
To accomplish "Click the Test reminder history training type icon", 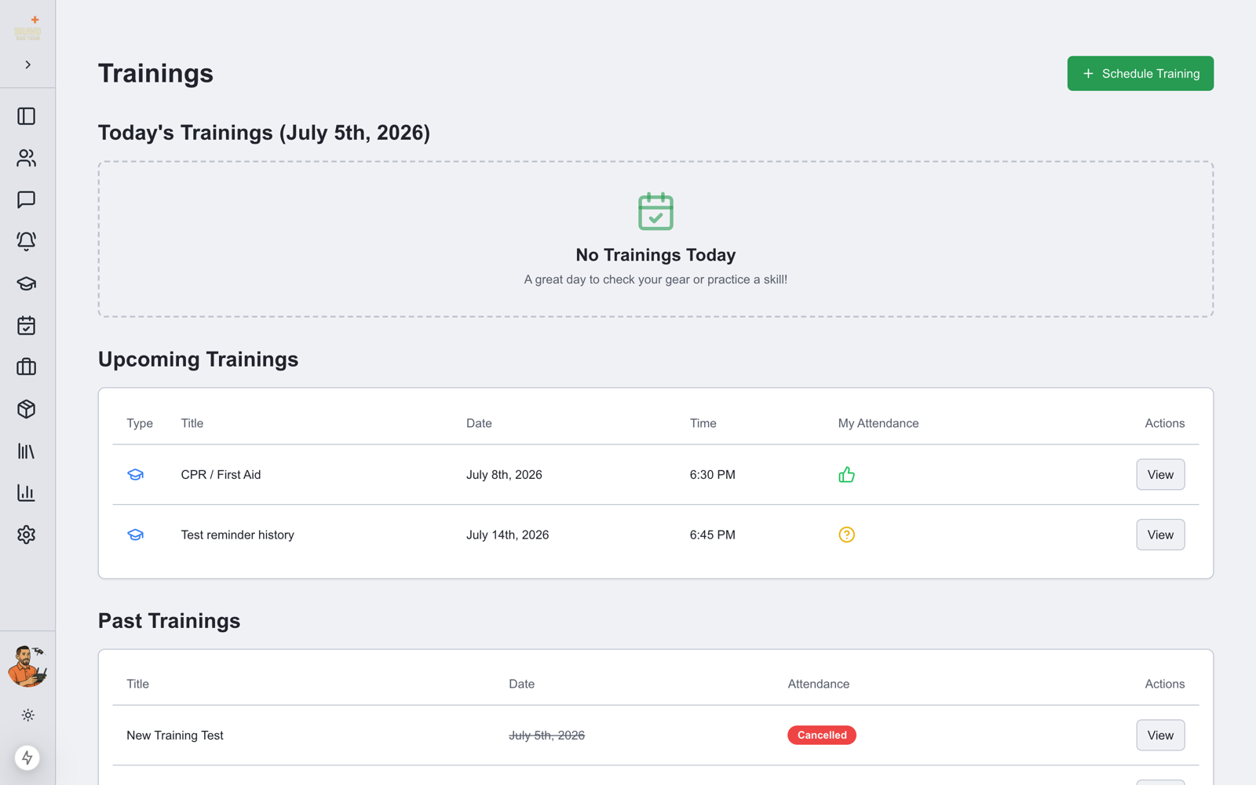I will pos(136,535).
